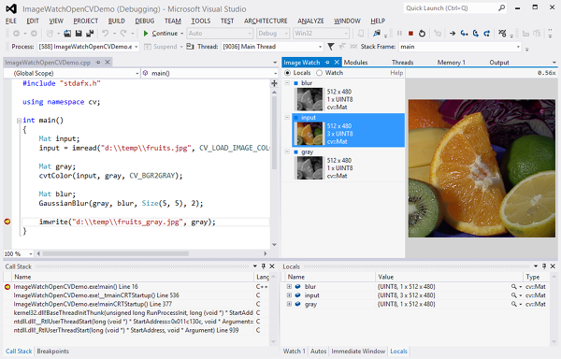The image size is (561, 359).
Task: Click the green Continue play icon
Action: 146,34
